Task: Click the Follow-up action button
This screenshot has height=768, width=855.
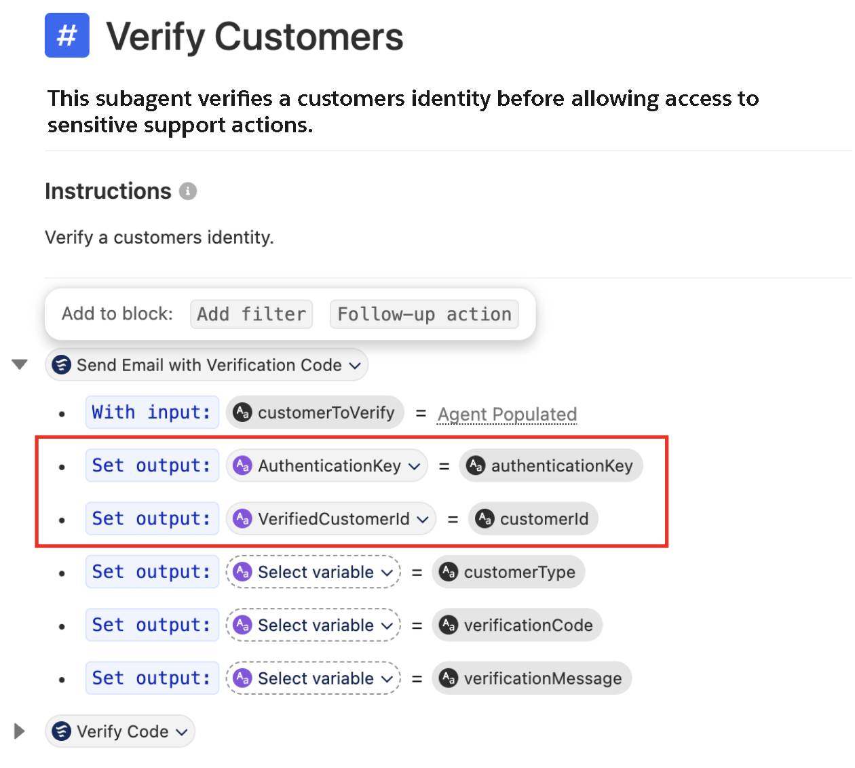Action: (424, 314)
